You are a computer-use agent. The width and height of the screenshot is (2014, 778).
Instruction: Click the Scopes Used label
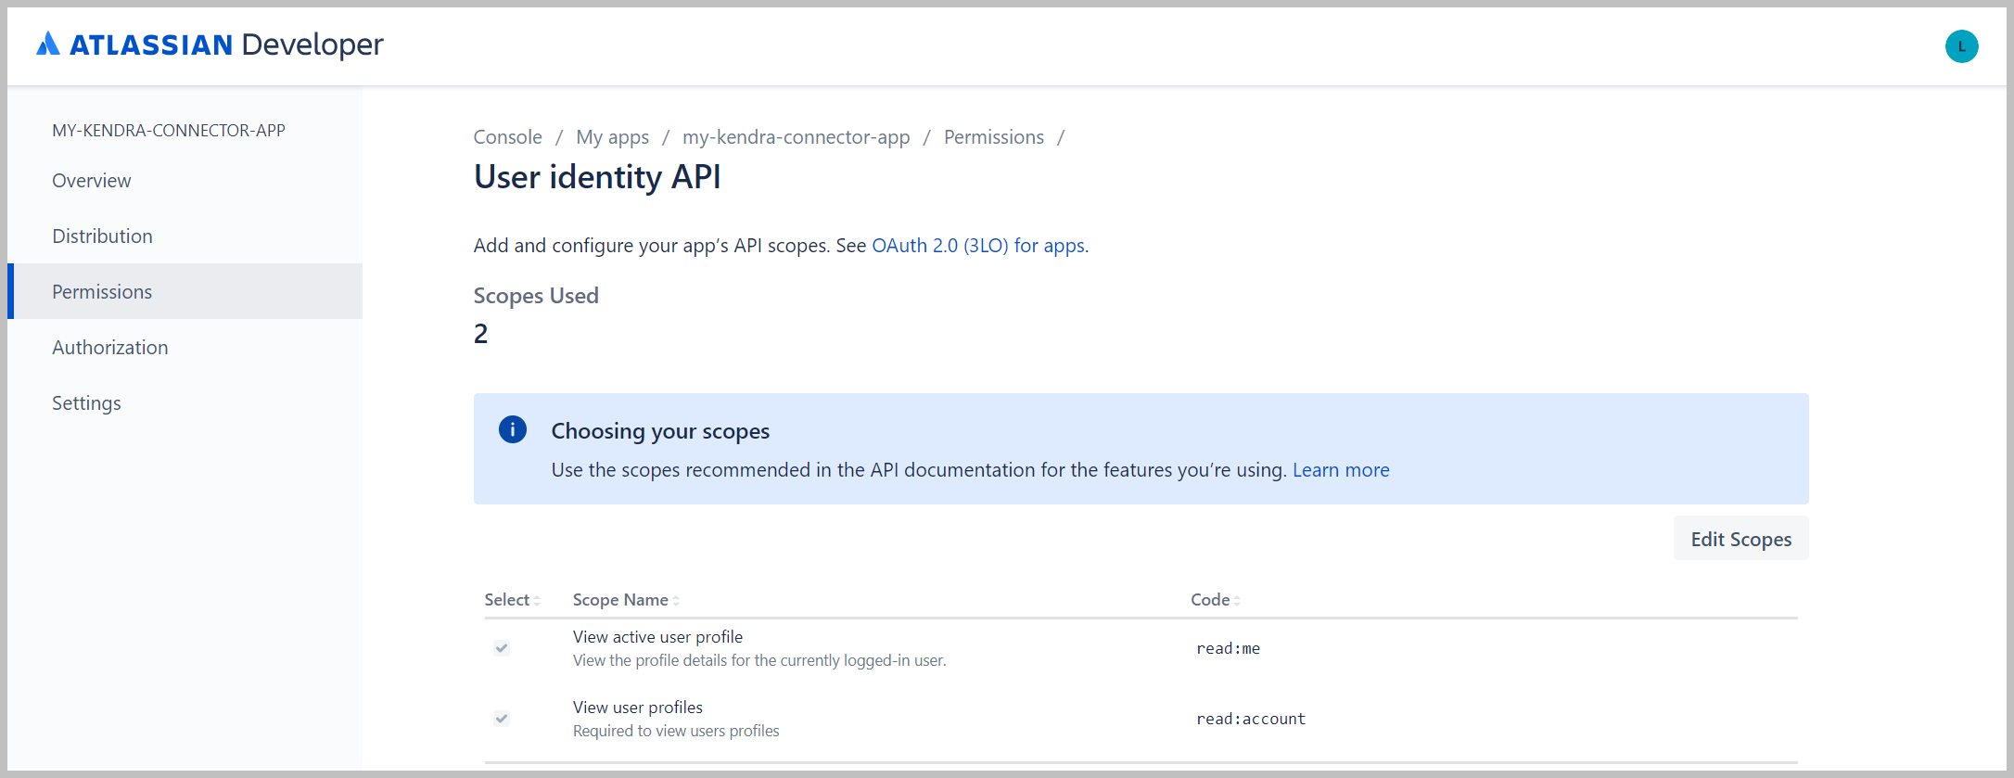[x=536, y=295]
